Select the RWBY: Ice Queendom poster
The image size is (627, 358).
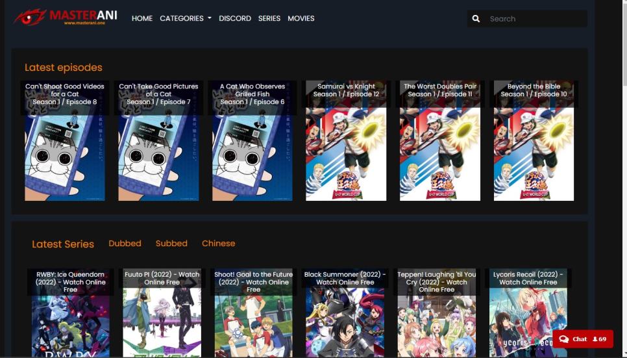70,313
